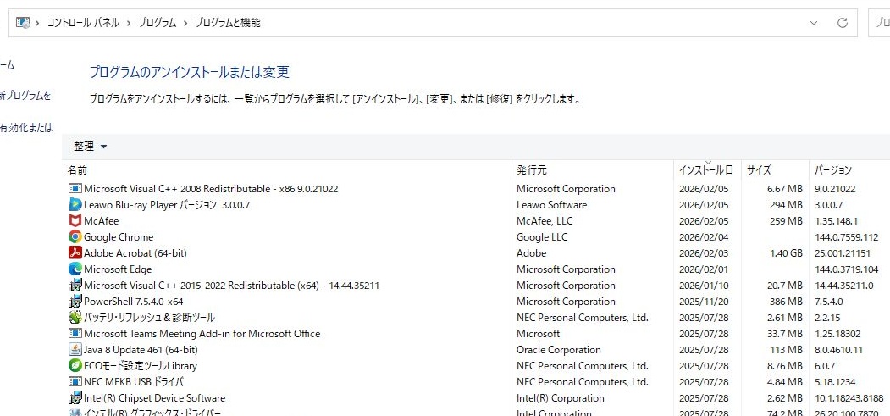This screenshot has height=416, width=890.
Task: Click the refresh button in address bar
Action: tap(842, 23)
